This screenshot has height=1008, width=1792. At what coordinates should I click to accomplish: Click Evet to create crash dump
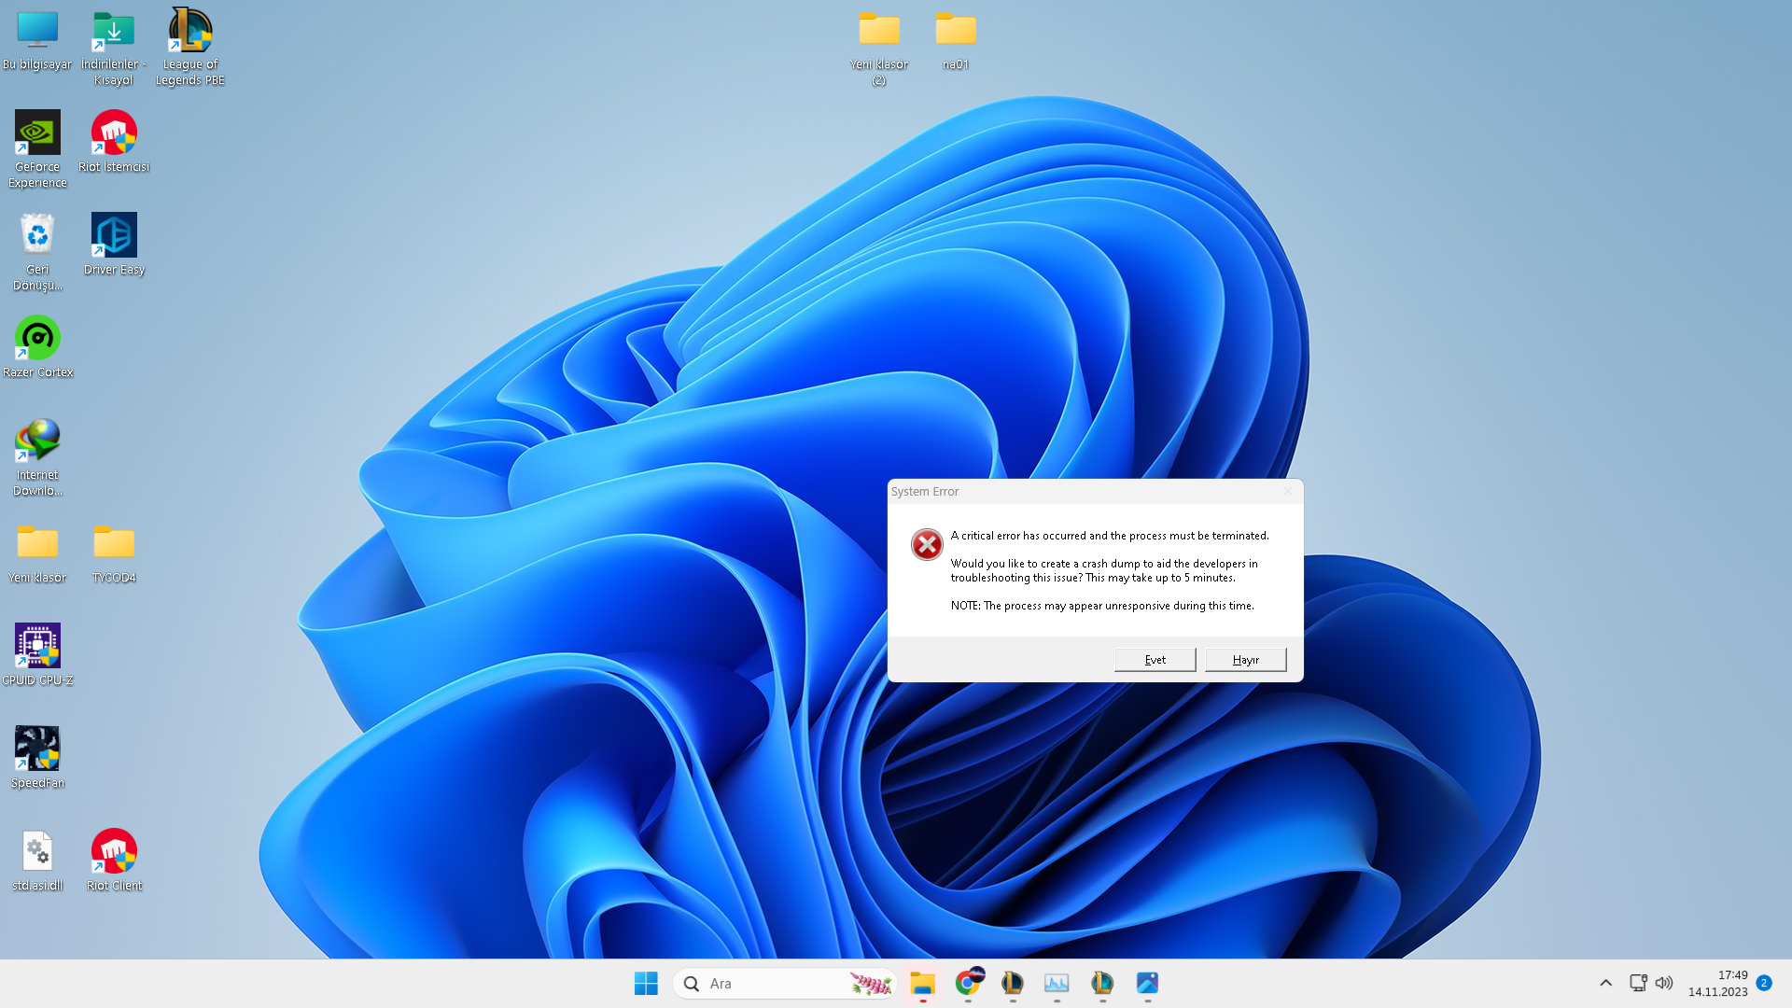1155,660
